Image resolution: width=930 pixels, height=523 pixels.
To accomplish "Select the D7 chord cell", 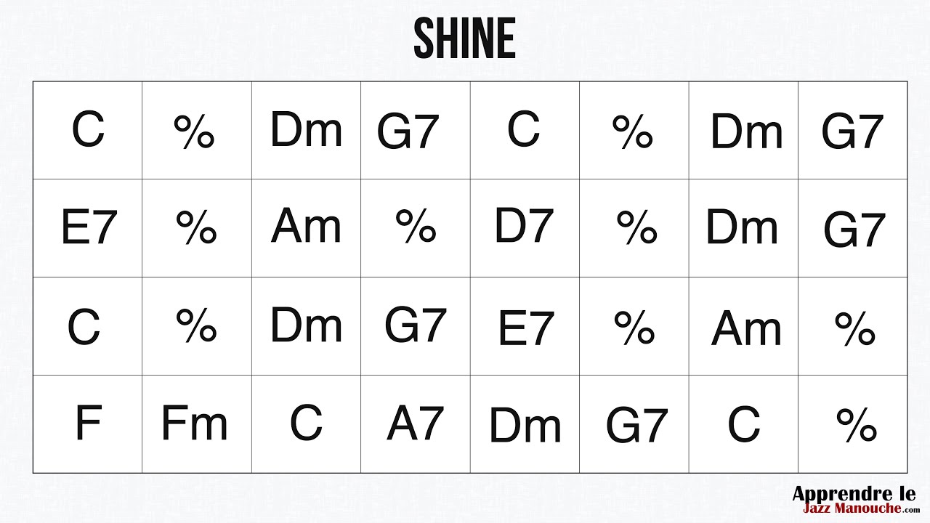I will (525, 228).
